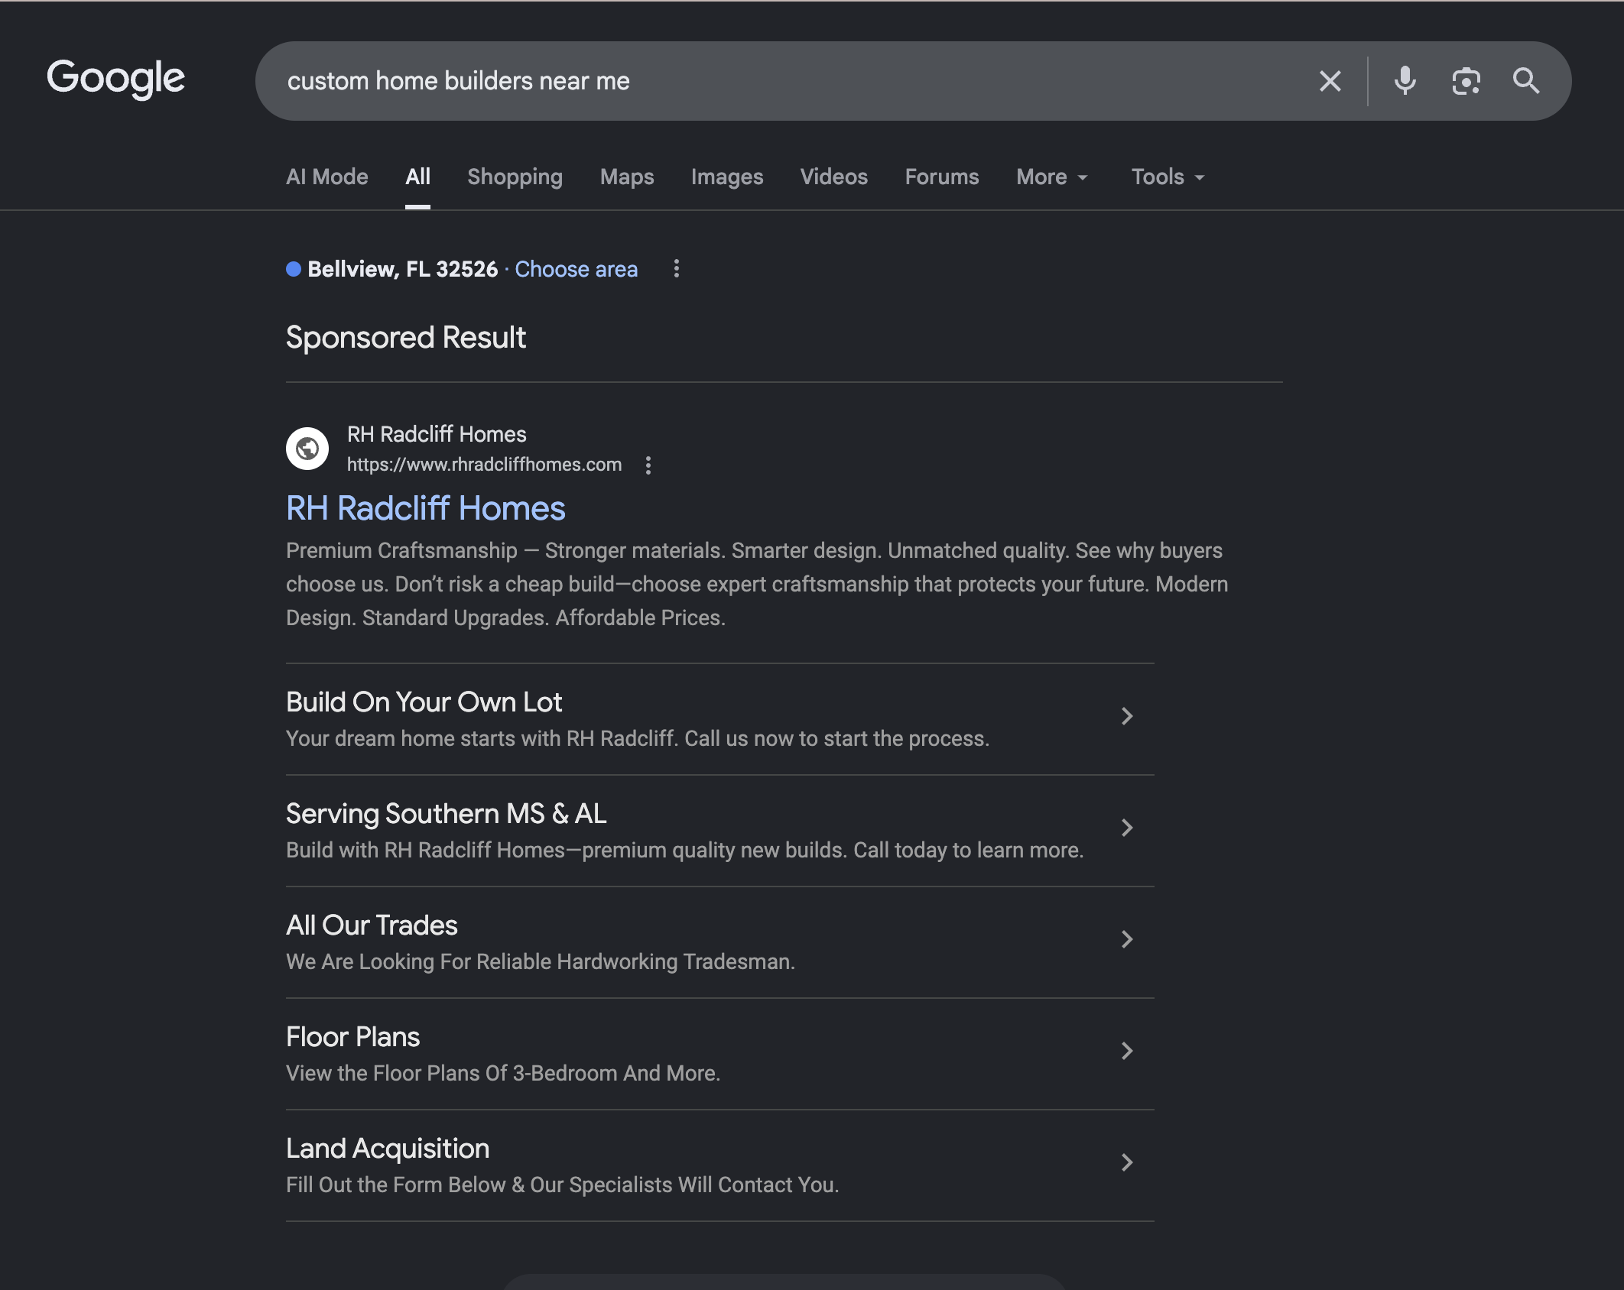Expand the Tools dropdown

[1168, 177]
